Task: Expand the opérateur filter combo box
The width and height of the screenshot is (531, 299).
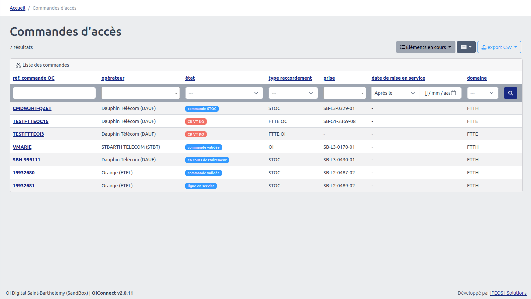Action: point(140,93)
